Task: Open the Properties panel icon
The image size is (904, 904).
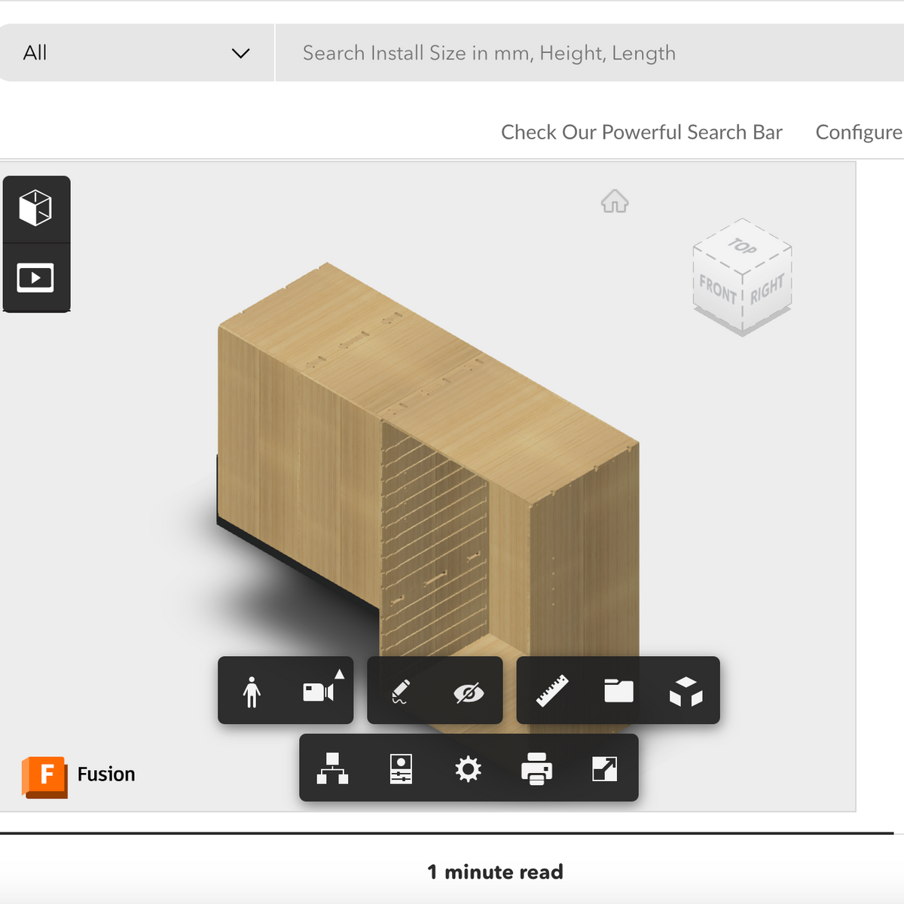Action: [401, 768]
